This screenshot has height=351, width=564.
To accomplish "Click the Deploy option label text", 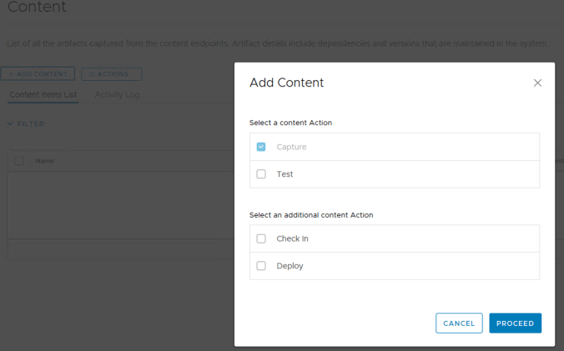I will (290, 266).
